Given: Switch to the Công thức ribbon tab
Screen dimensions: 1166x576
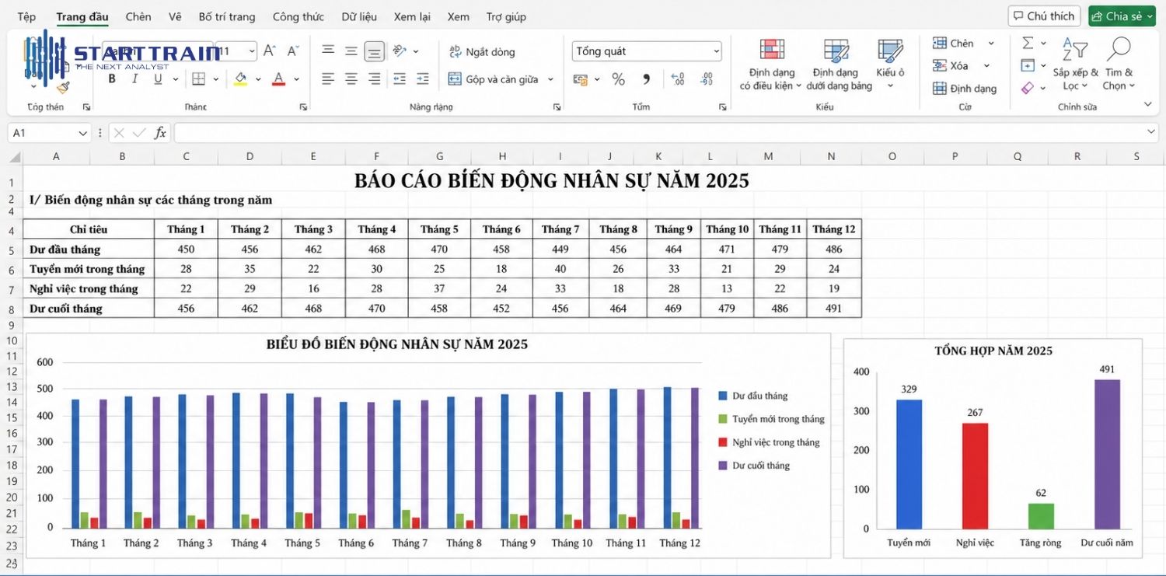Looking at the screenshot, I should point(298,16).
